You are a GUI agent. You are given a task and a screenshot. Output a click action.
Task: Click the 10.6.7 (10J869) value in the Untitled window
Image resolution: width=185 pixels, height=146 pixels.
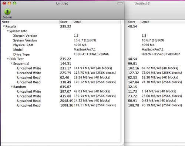[x=85, y=40]
